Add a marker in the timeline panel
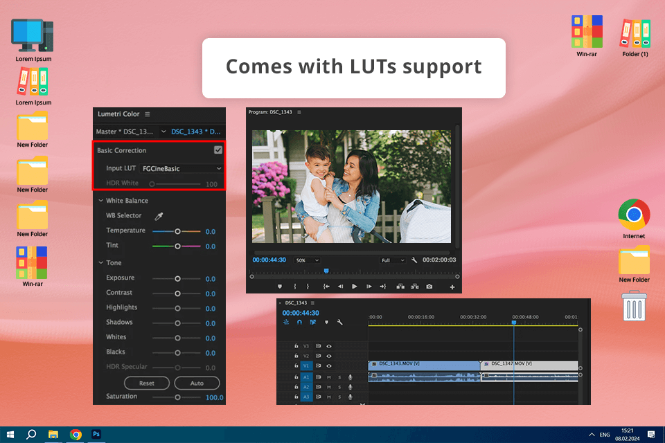Screen dimensions: 665x443 [x=326, y=322]
